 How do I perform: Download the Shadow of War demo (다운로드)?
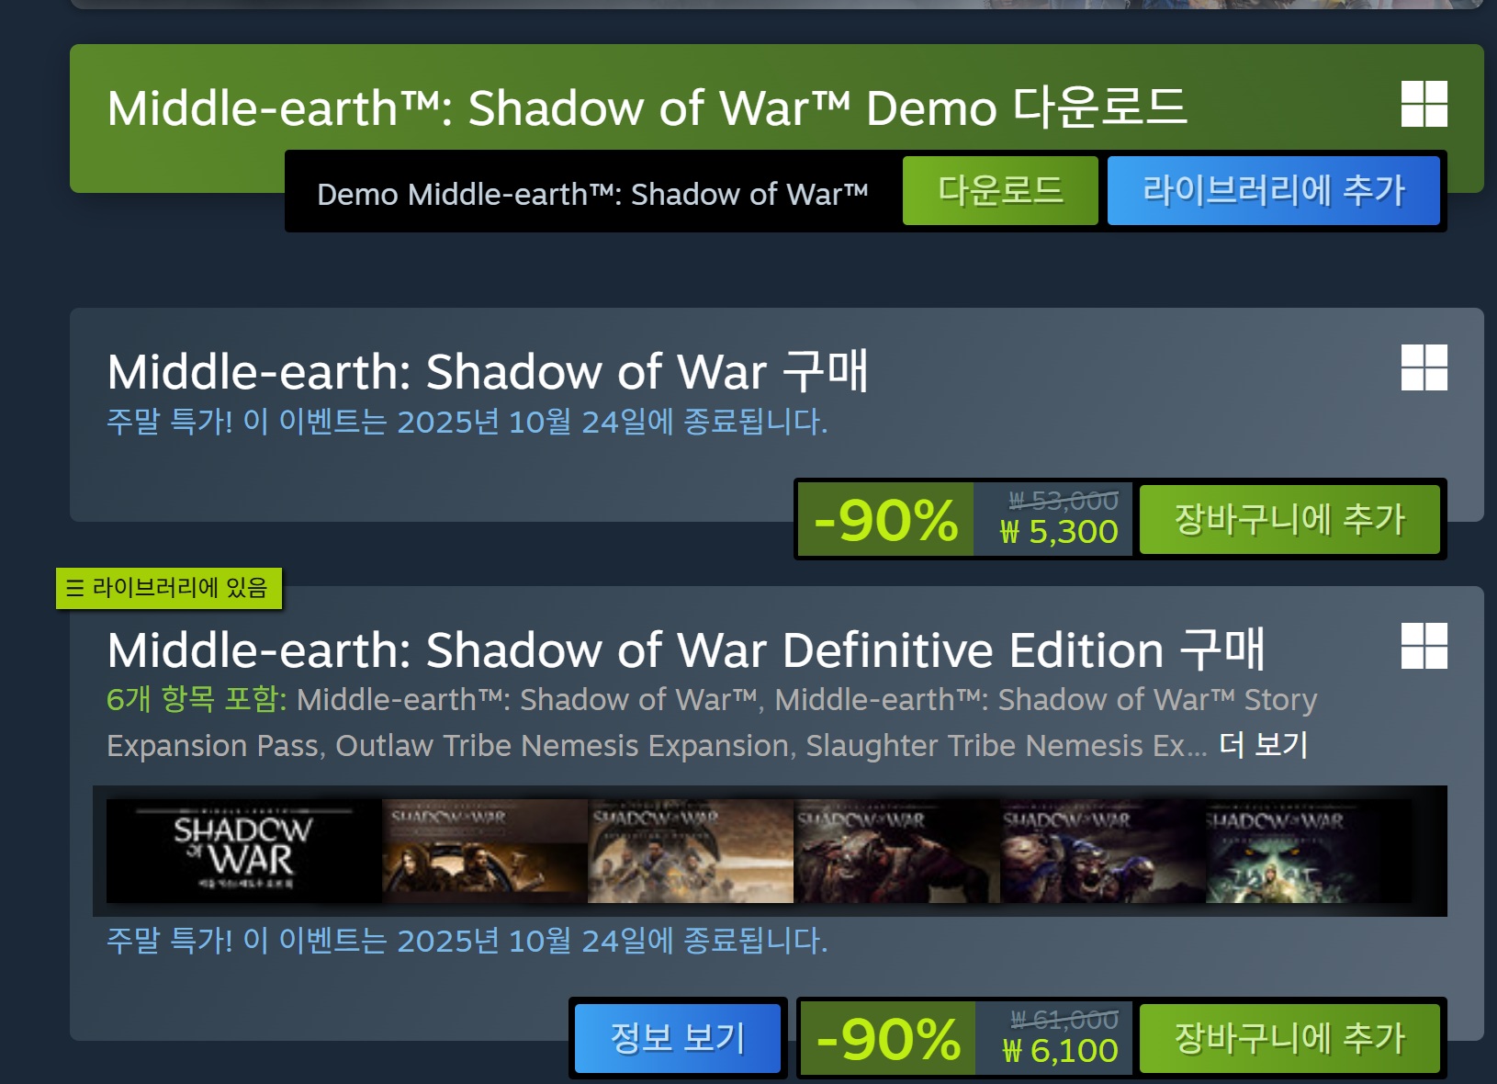tap(1000, 191)
